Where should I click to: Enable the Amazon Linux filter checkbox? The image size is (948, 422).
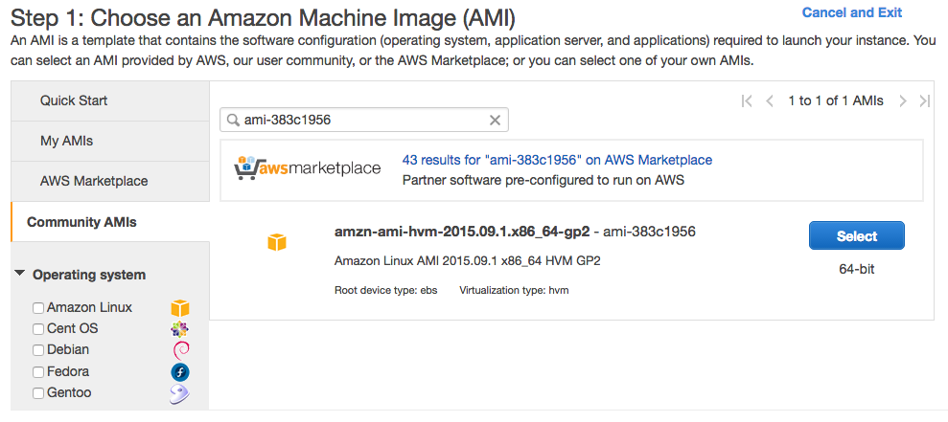pos(38,308)
